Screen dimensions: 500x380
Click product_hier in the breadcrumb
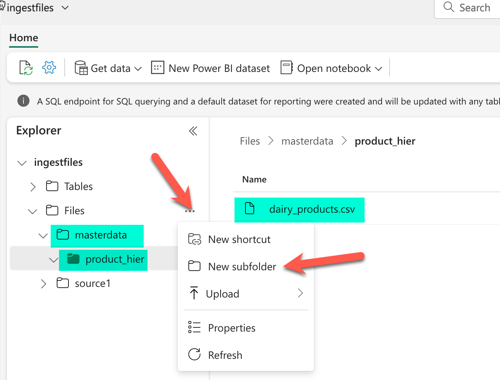pyautogui.click(x=385, y=141)
